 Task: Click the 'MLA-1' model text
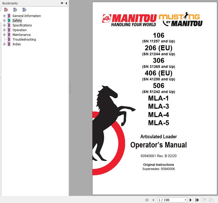[x=159, y=98]
